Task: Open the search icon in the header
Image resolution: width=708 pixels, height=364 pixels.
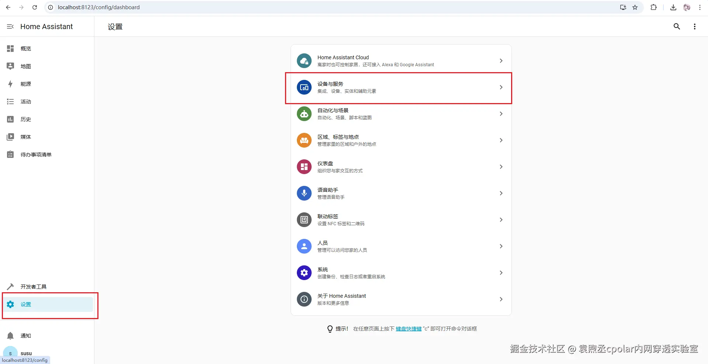Action: (x=677, y=26)
